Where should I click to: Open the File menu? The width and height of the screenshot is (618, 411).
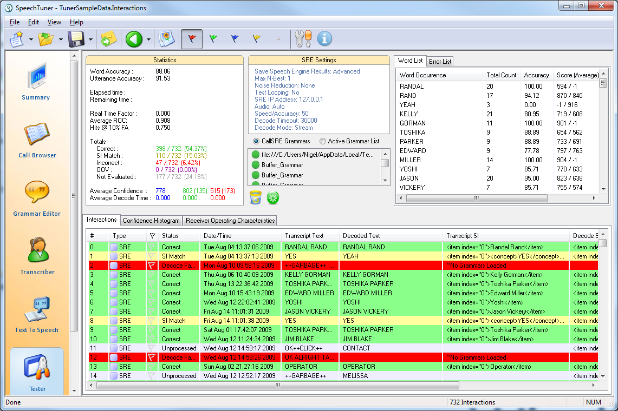[x=15, y=22]
